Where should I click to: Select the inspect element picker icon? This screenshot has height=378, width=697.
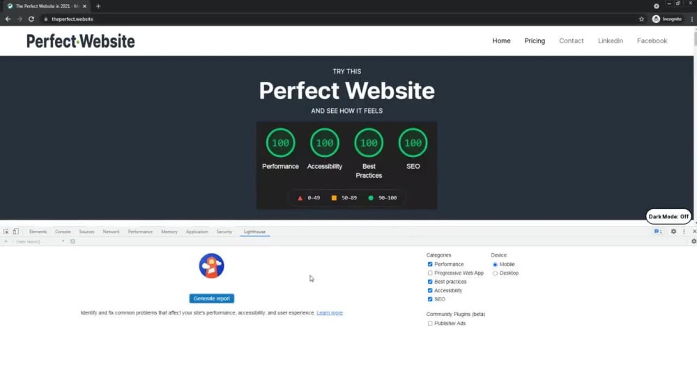(x=6, y=232)
